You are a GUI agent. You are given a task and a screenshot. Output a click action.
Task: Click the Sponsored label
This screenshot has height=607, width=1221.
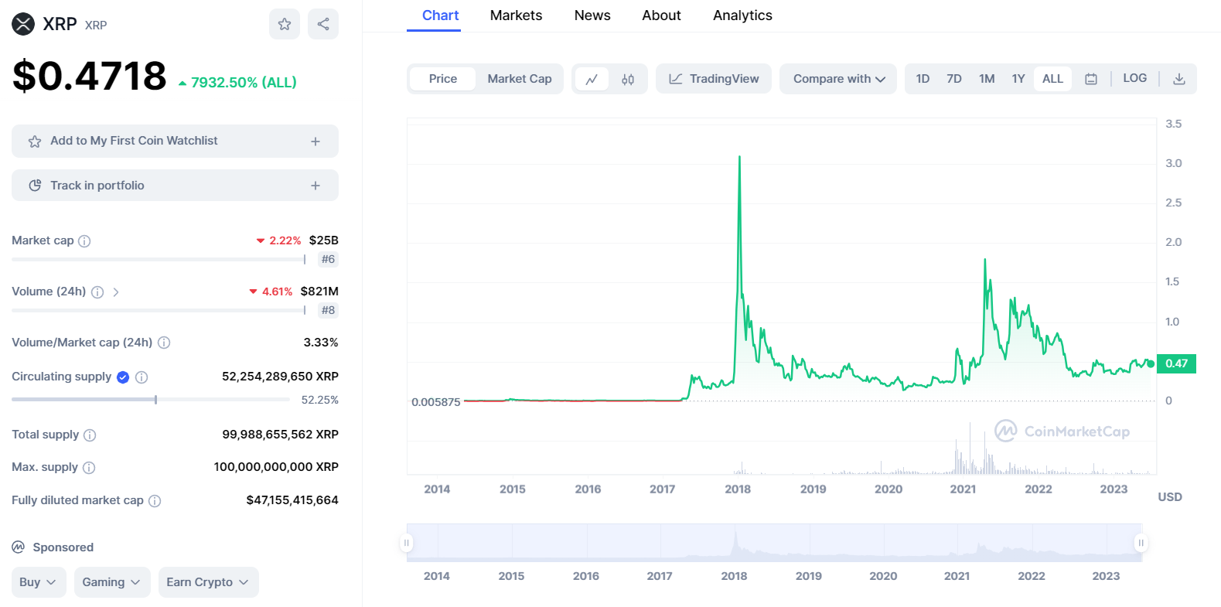point(63,547)
